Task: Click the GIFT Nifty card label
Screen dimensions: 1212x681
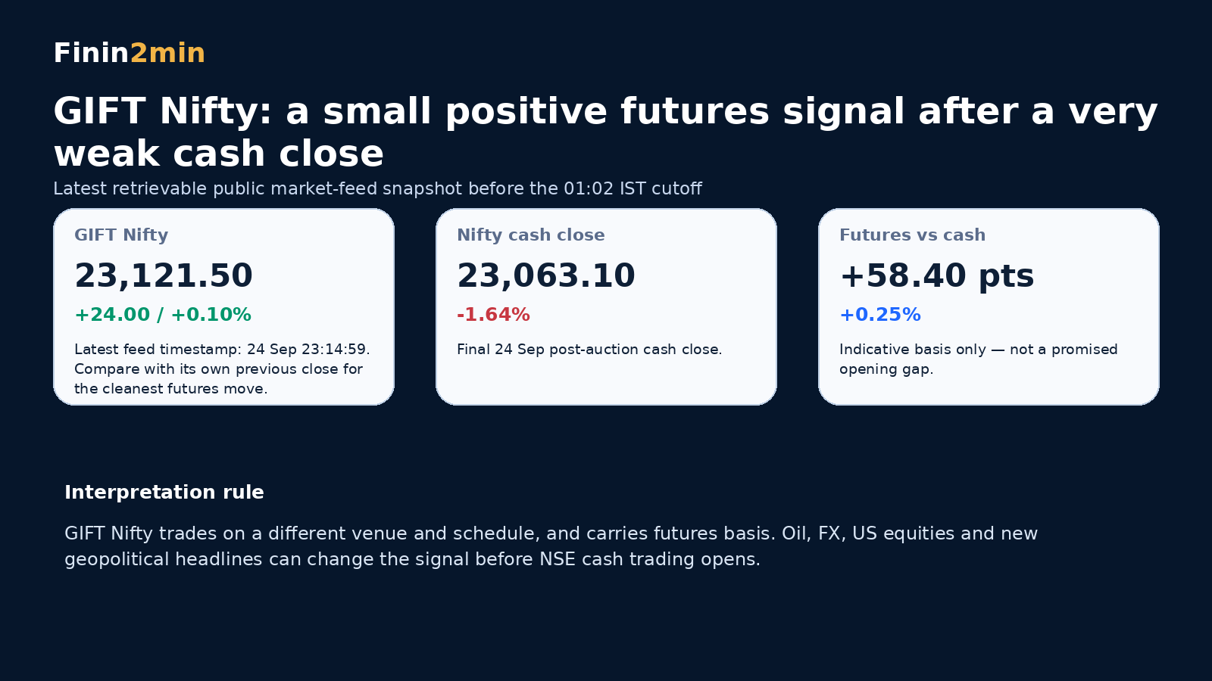Action: pos(121,235)
